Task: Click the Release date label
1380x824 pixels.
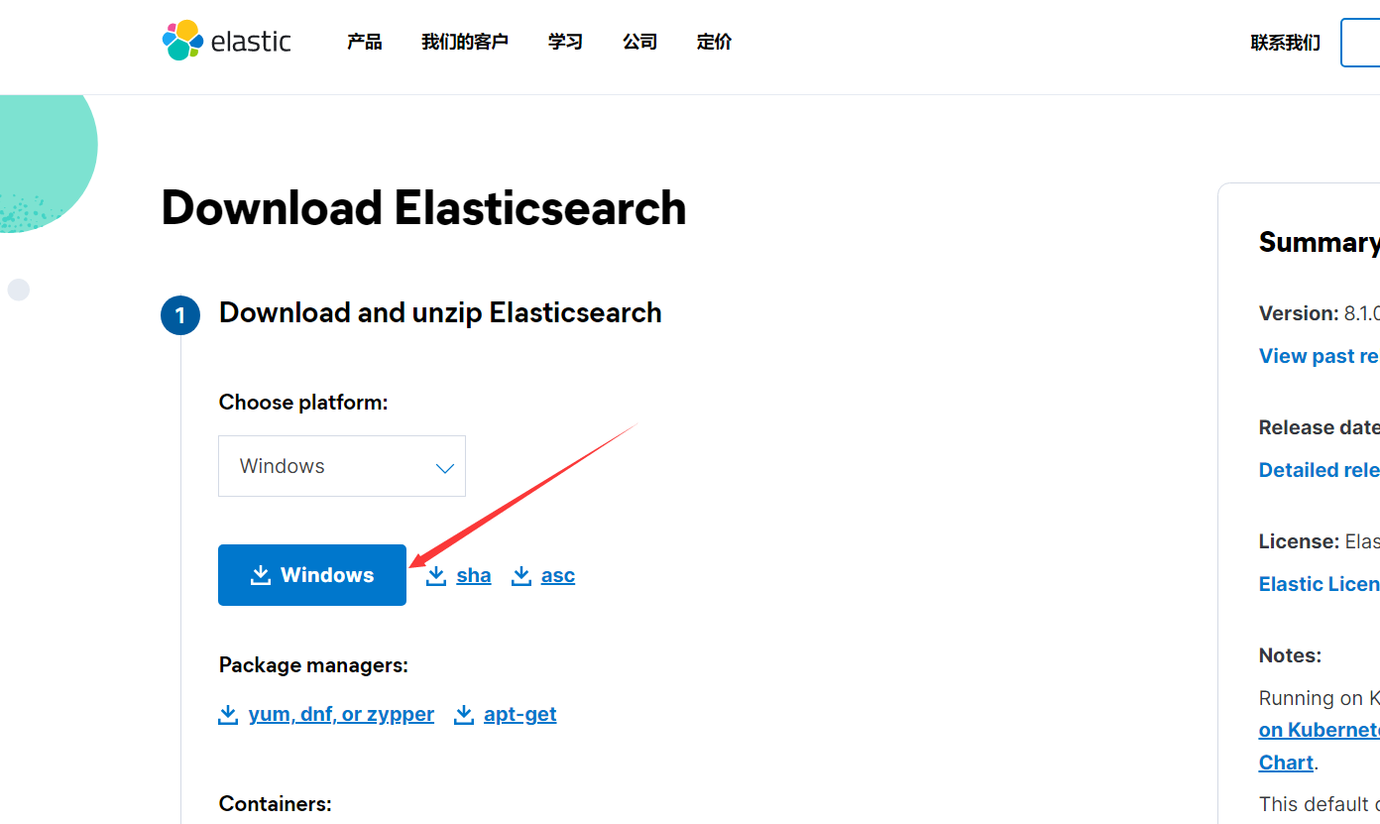Action: tap(1319, 427)
